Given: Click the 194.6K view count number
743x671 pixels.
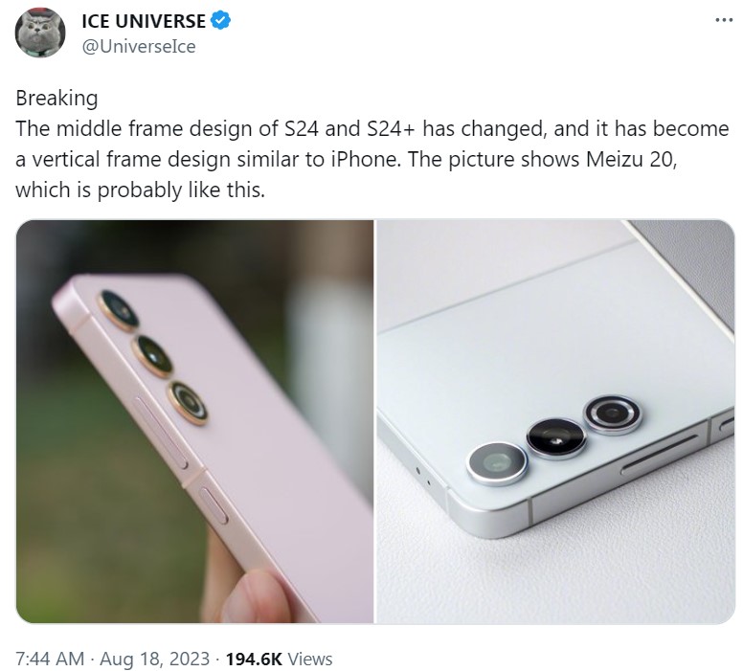Looking at the screenshot, I should (x=254, y=659).
